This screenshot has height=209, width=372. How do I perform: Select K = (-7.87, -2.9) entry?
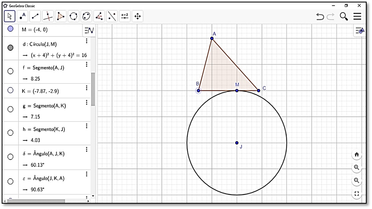[40, 91]
